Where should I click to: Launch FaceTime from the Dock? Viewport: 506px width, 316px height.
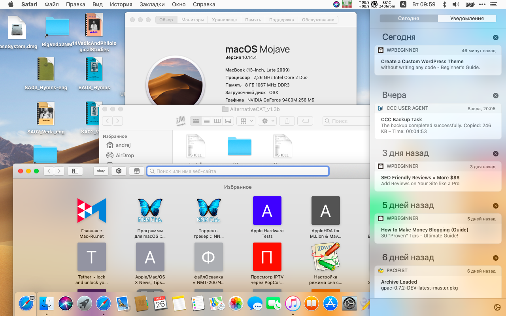(274, 303)
